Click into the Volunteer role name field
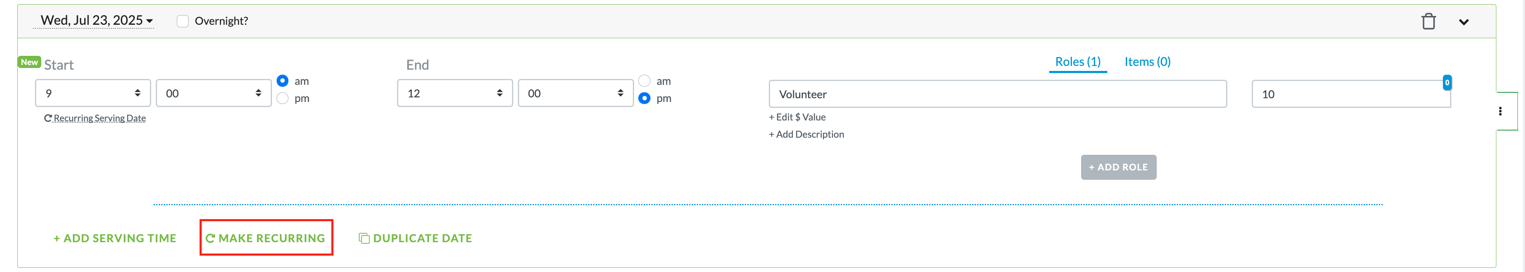The image size is (1525, 272). 997,94
